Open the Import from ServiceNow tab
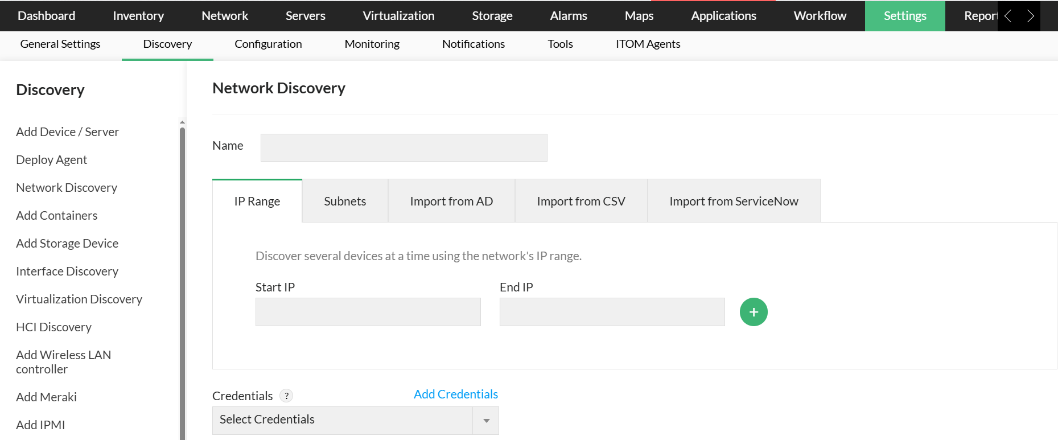Viewport: 1058px width, 440px height. click(x=734, y=201)
